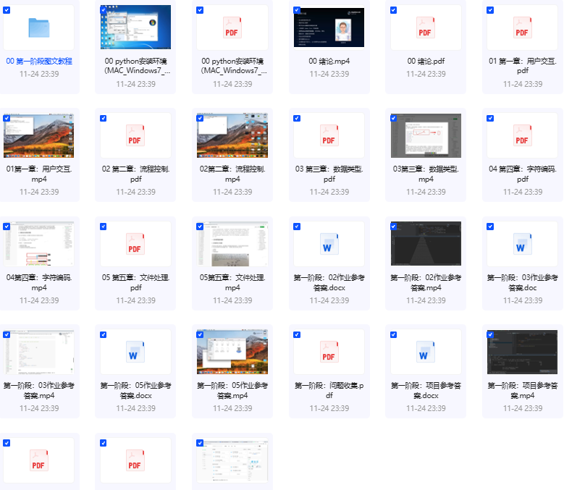The image size is (585, 490).
Task: Select the thumbnail for 04第四章：字符编码.mp4
Action: [39, 243]
